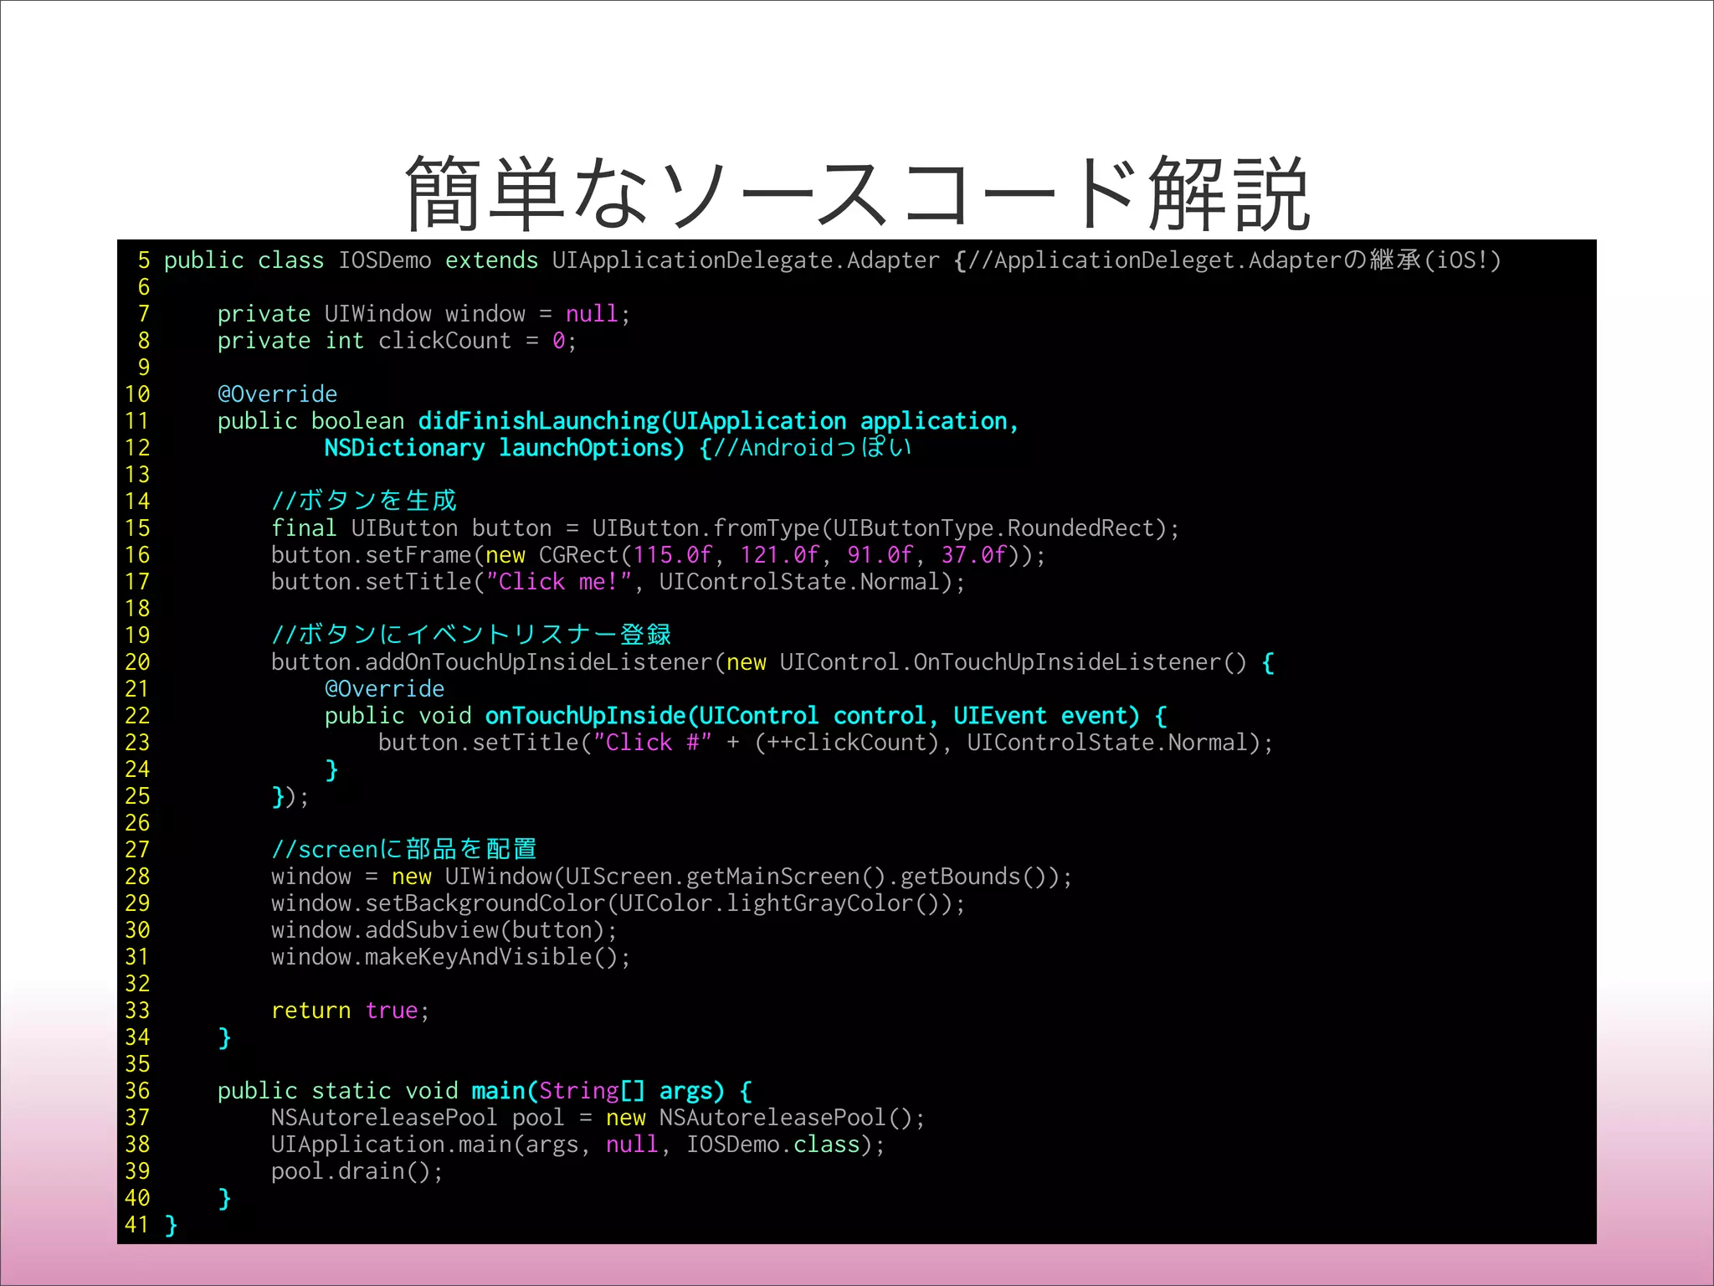Click 'final UIButton button = UIButton.fromType' line
The width and height of the screenshot is (1714, 1286).
[x=725, y=528]
